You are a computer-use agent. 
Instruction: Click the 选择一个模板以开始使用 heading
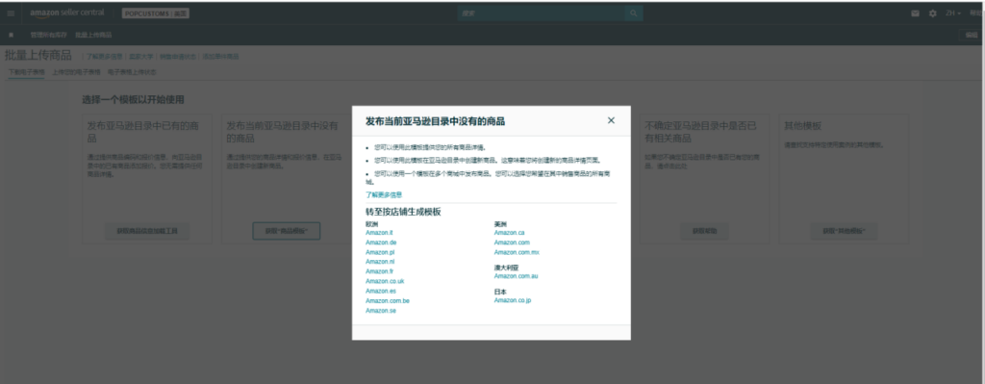[x=133, y=99]
